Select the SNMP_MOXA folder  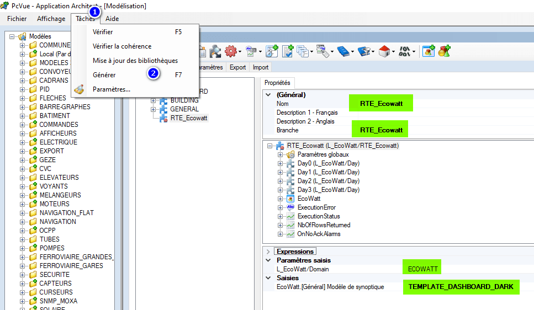point(58,301)
